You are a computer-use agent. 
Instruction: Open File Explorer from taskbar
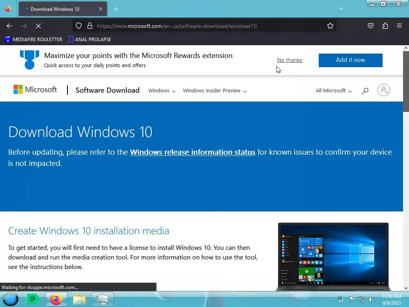click(x=79, y=299)
